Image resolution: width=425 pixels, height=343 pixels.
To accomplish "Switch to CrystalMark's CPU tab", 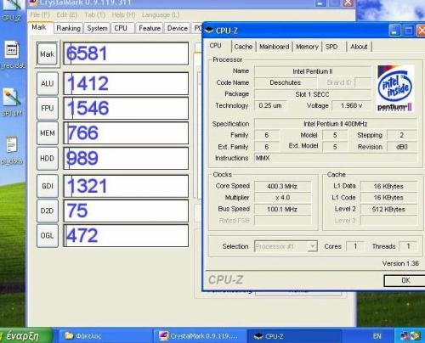I will tap(121, 28).
